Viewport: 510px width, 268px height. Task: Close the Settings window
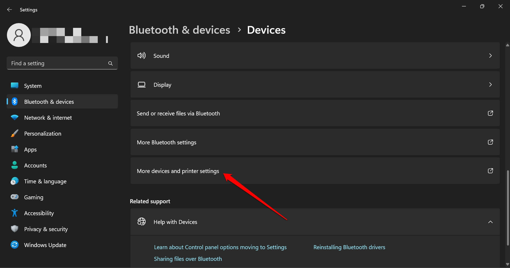pyautogui.click(x=500, y=6)
